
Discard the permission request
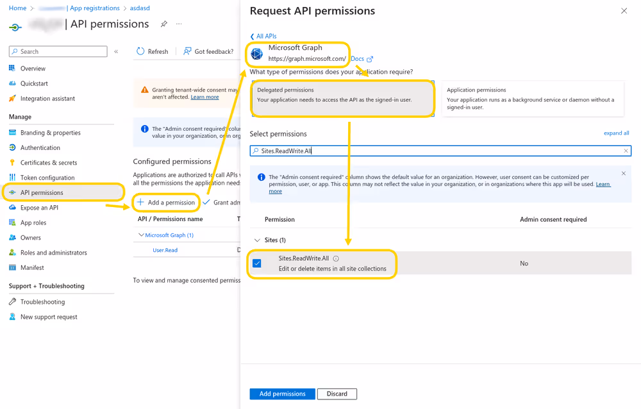pyautogui.click(x=337, y=394)
